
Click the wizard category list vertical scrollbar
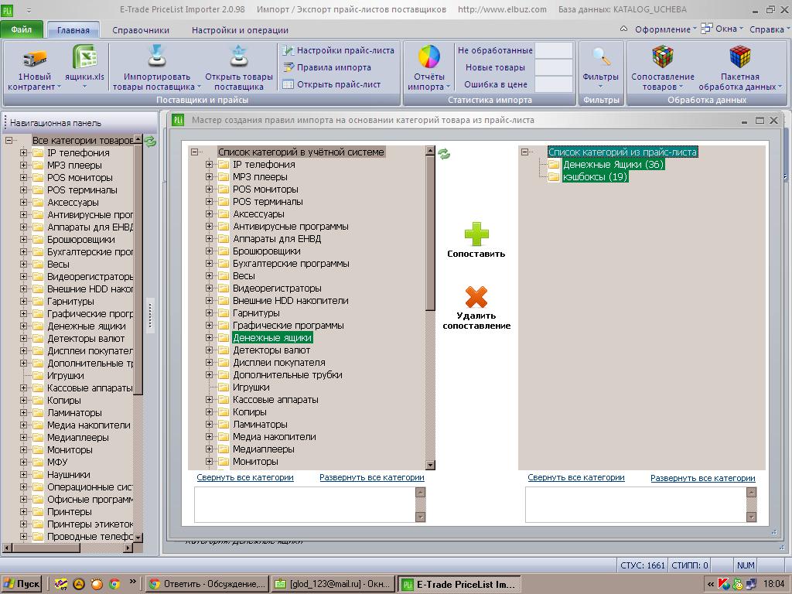[430, 308]
